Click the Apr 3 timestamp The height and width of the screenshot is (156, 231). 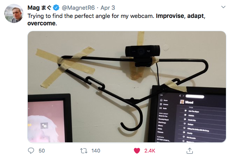(108, 8)
